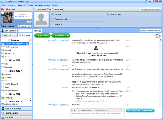Click the Показать историю link

[x=10, y=104]
